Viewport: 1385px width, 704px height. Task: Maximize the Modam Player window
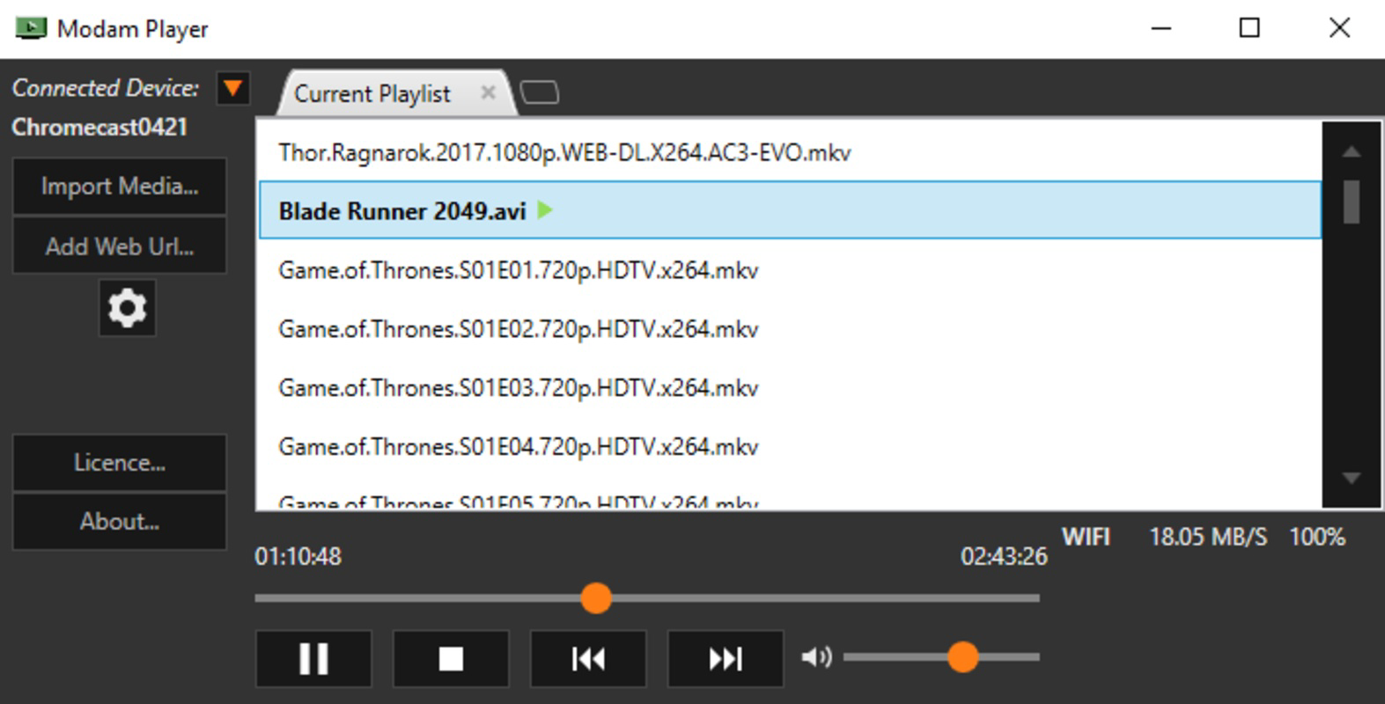(x=1249, y=28)
